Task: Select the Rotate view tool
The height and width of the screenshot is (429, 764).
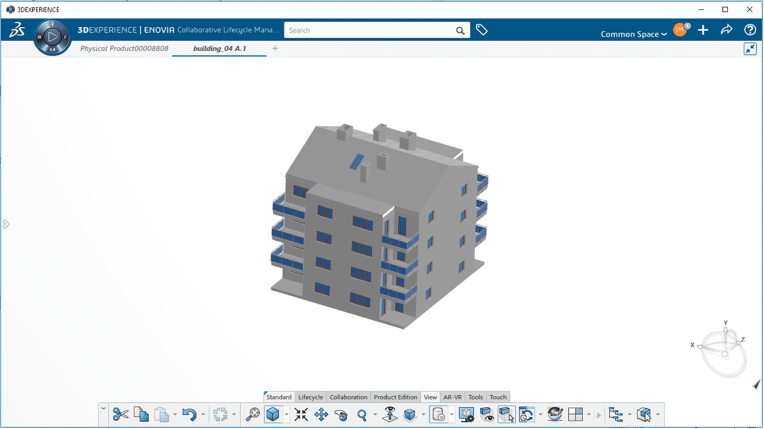Action: [341, 414]
